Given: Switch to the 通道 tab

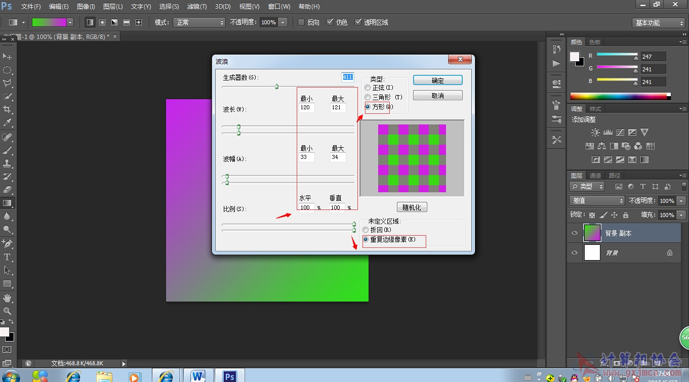Looking at the screenshot, I should click(595, 176).
